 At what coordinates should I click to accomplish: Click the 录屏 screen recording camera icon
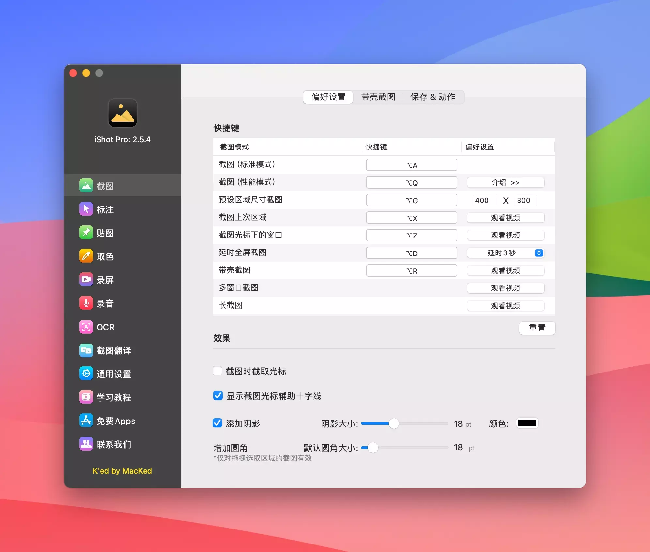(86, 280)
